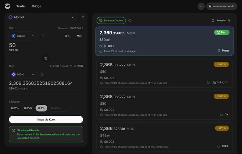Click the sell amount field showing 50
The image size is (242, 154).
(12, 45)
